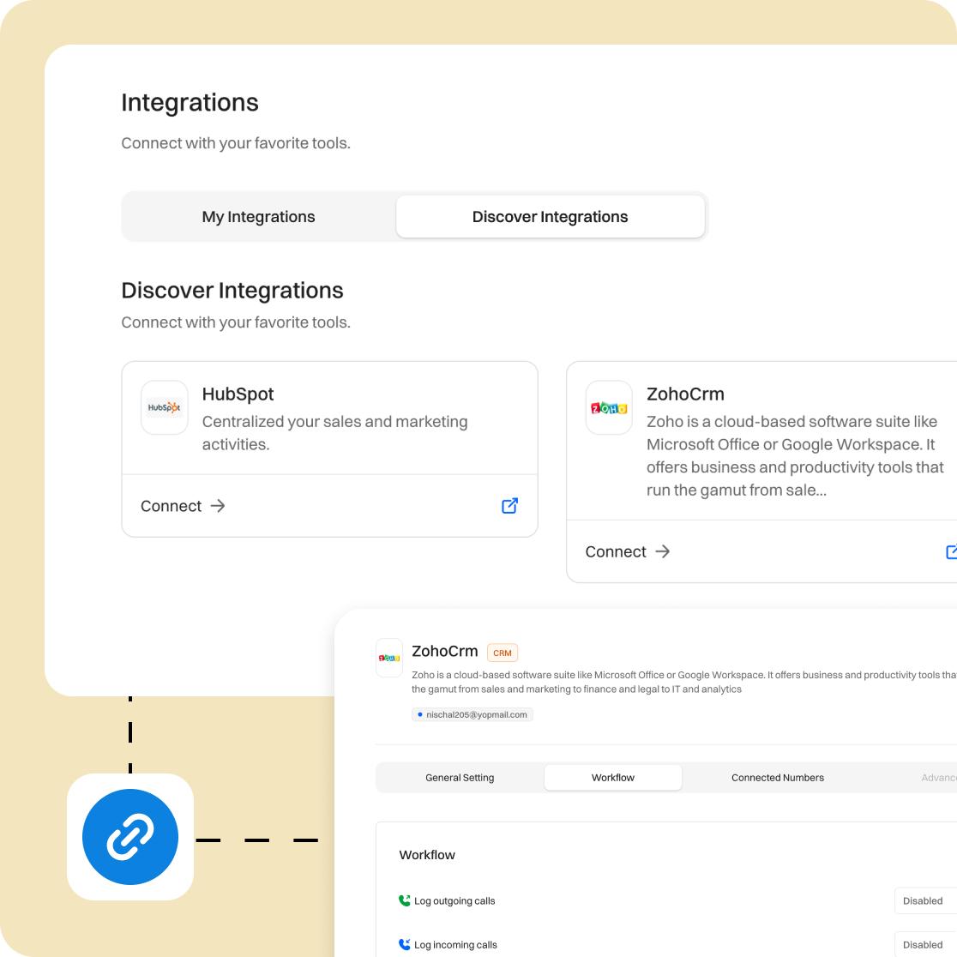Click the arrow beside HubSpot Connect
The width and height of the screenshot is (957, 957).
pos(218,506)
